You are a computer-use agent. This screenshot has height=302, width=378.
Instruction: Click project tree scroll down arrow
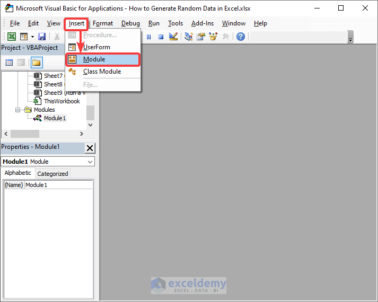(91, 125)
